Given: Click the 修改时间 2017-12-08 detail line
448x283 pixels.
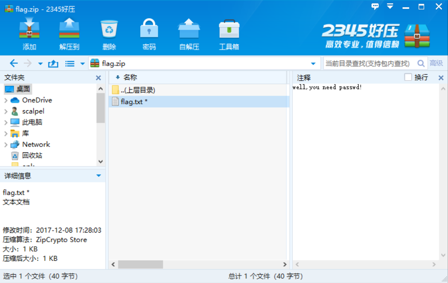Looking at the screenshot, I should tap(52, 230).
